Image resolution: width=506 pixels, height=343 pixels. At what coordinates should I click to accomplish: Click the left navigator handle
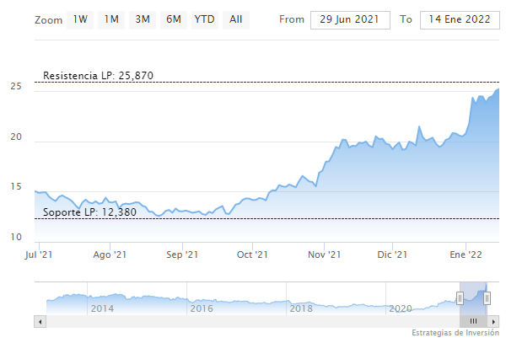[460, 297]
